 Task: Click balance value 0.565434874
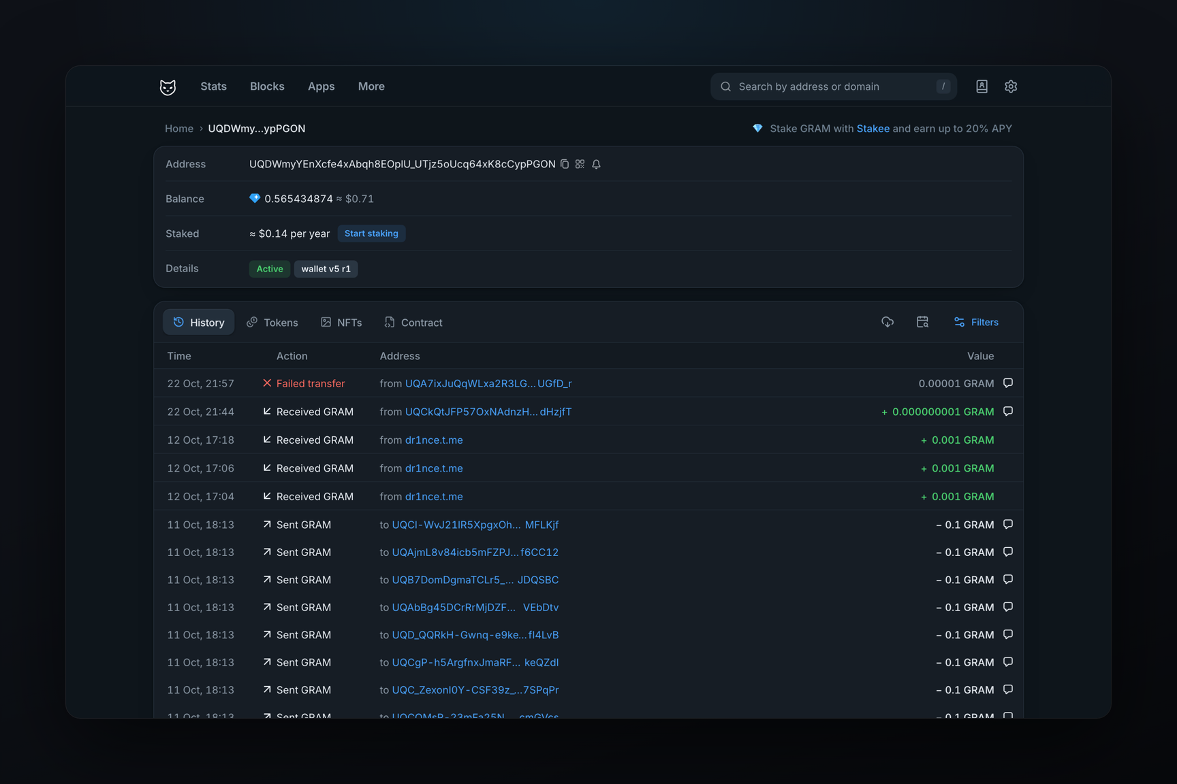[x=298, y=199]
